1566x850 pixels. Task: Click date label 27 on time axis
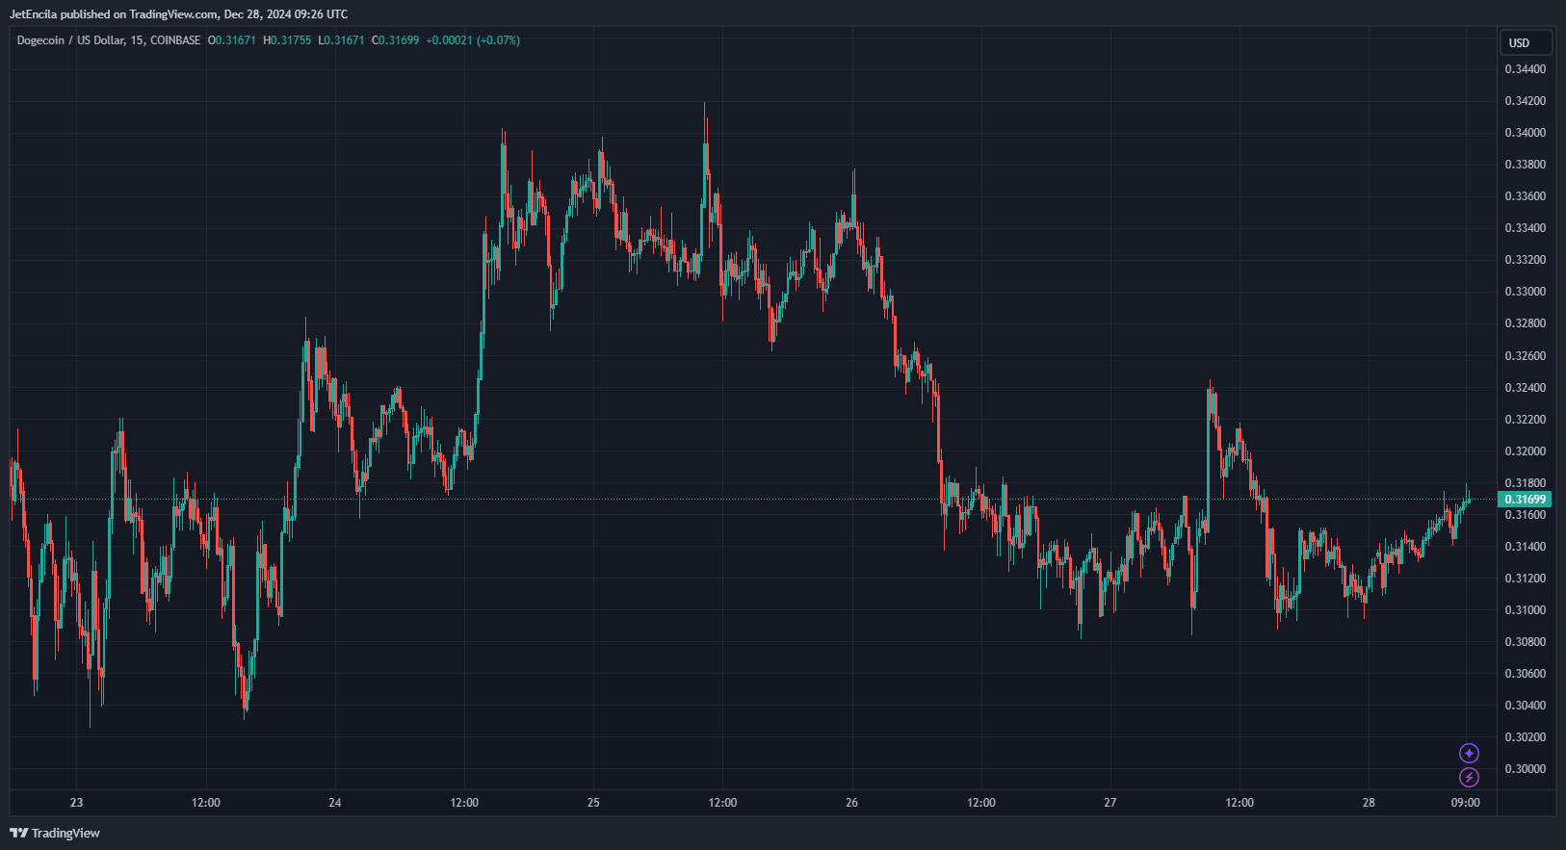pos(1110,803)
